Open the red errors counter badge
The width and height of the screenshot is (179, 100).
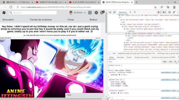click(x=159, y=12)
